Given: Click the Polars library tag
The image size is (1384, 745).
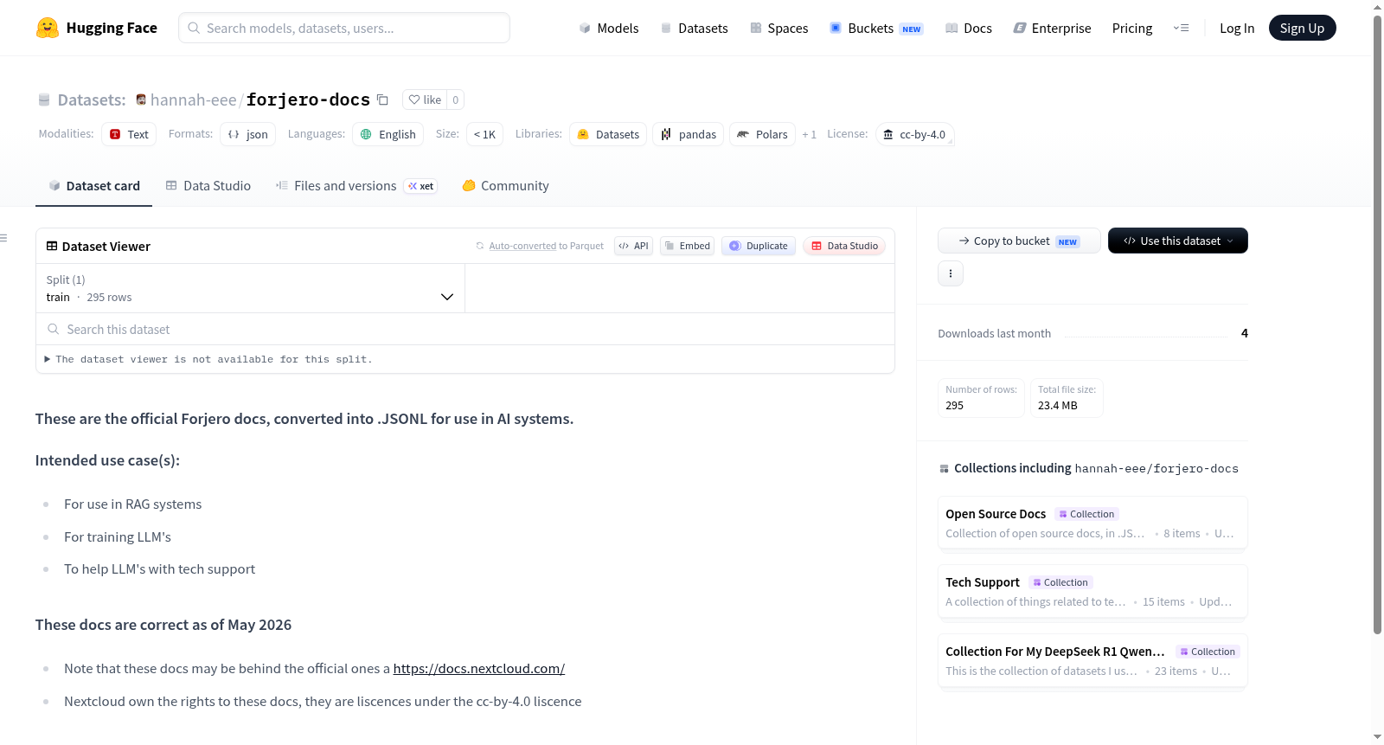Looking at the screenshot, I should click(x=762, y=134).
